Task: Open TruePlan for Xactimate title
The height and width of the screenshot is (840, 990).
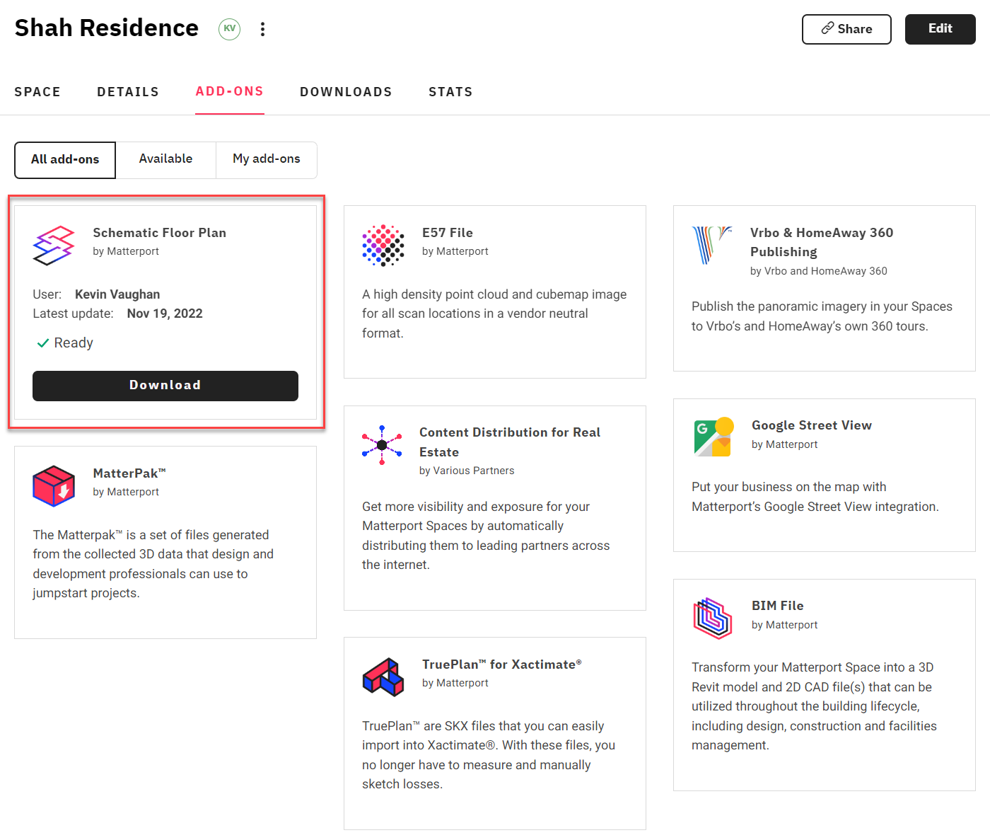Action: point(502,664)
